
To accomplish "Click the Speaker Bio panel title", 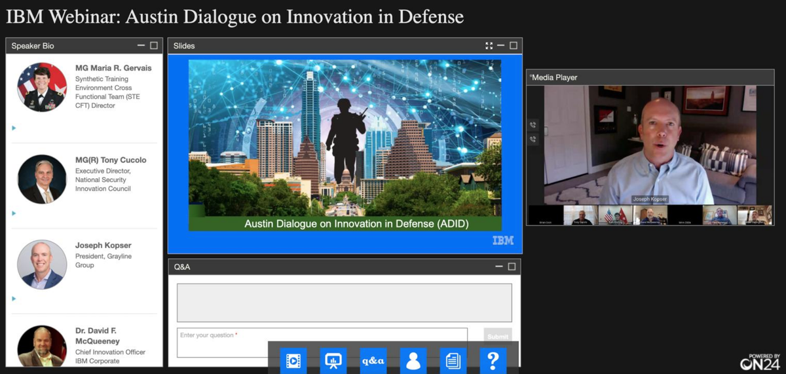I will click(33, 46).
